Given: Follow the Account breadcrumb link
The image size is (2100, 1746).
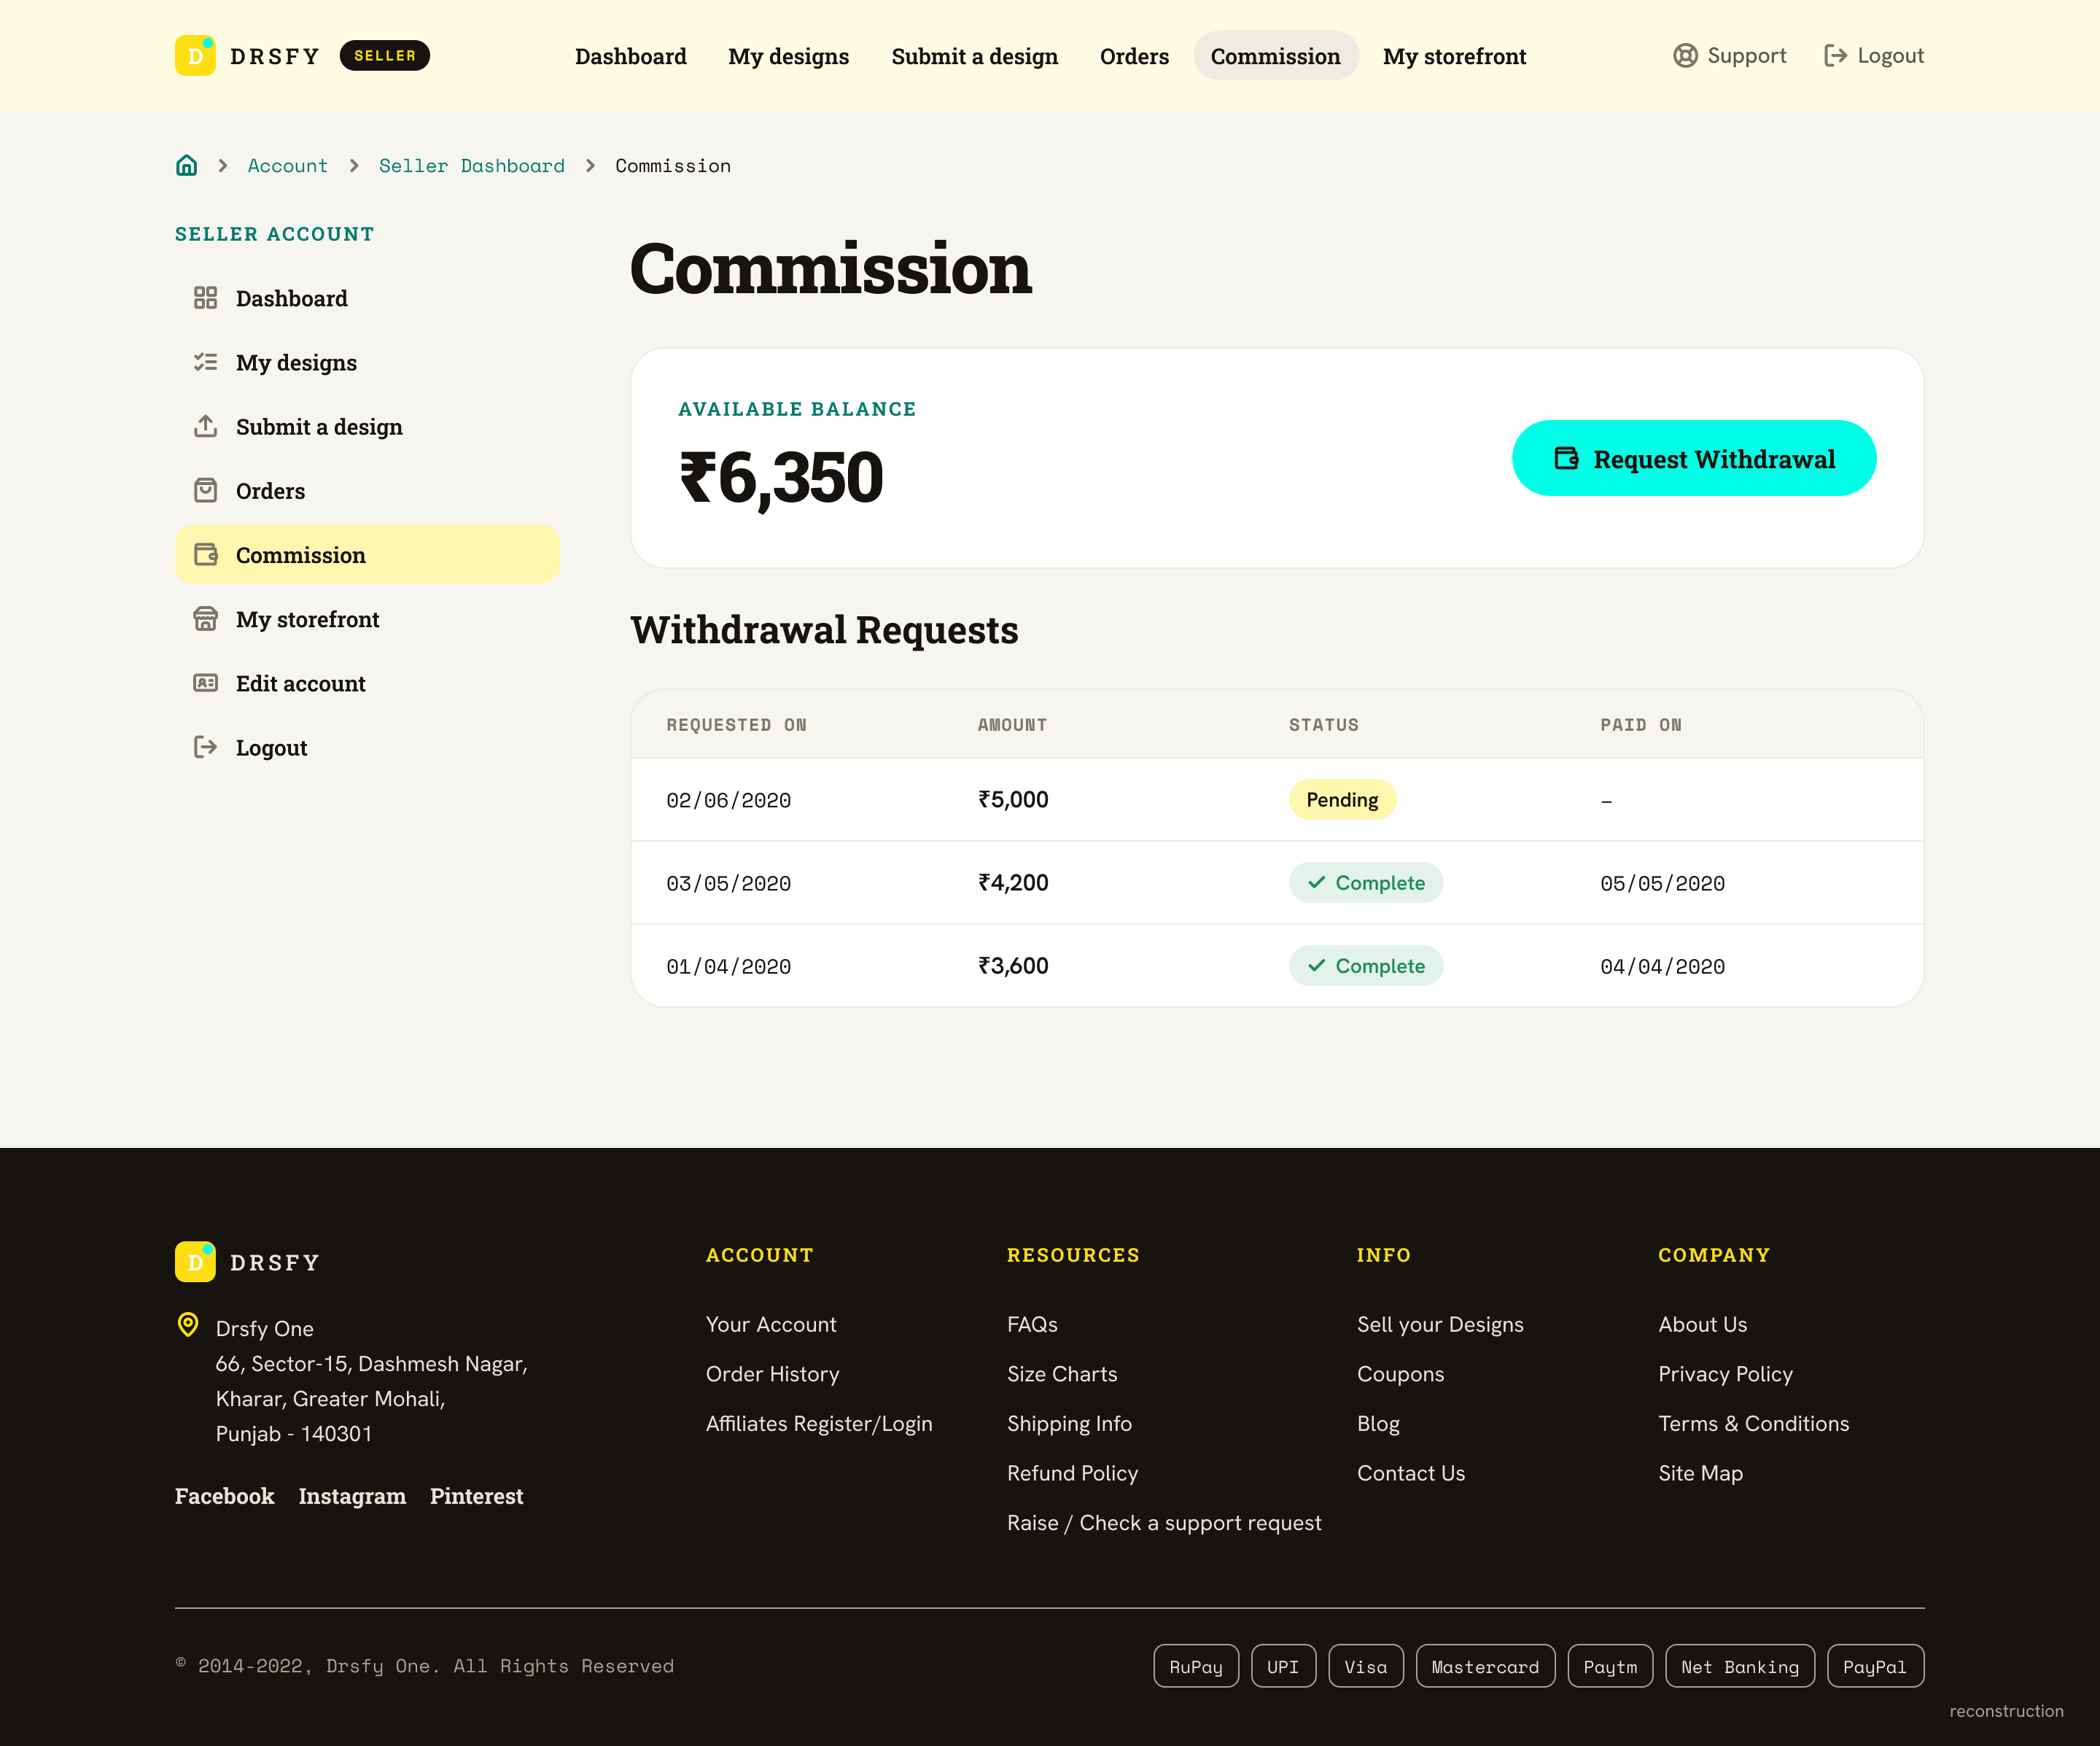Looking at the screenshot, I should (x=287, y=166).
